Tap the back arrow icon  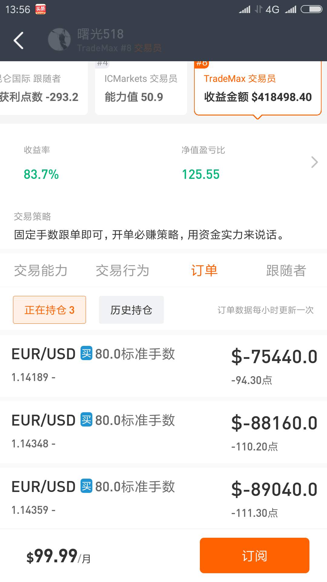(x=18, y=40)
